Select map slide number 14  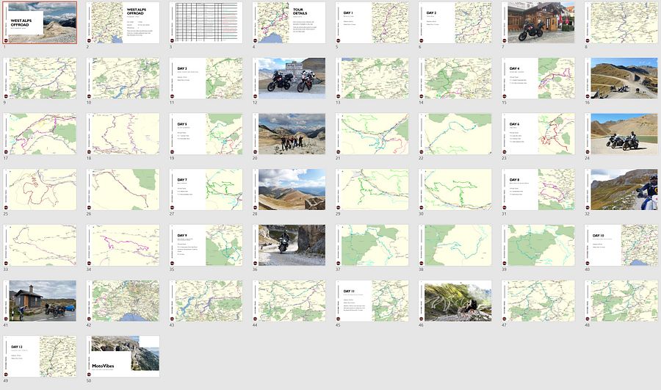[x=455, y=79]
